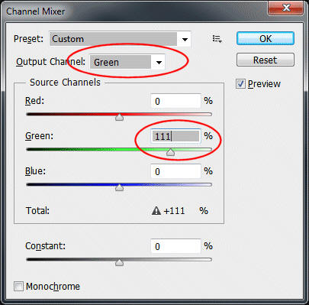Close the Channel Mixer dialog
Screen dimensions: 309x305
click(x=286, y=8)
